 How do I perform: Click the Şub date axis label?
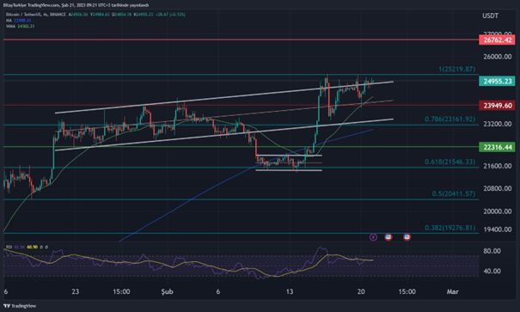coord(167,291)
